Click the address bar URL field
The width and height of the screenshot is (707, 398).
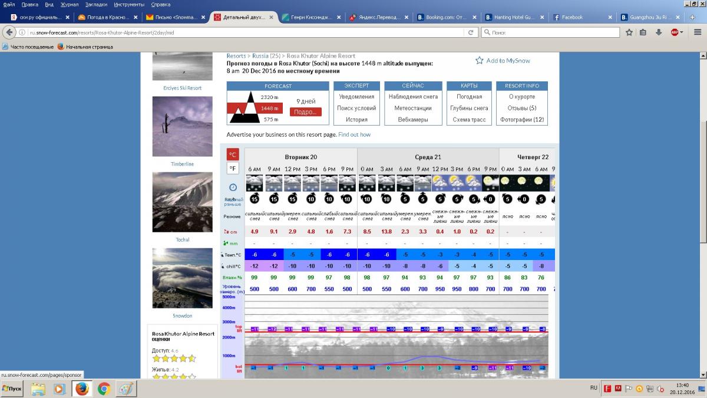coord(247,32)
